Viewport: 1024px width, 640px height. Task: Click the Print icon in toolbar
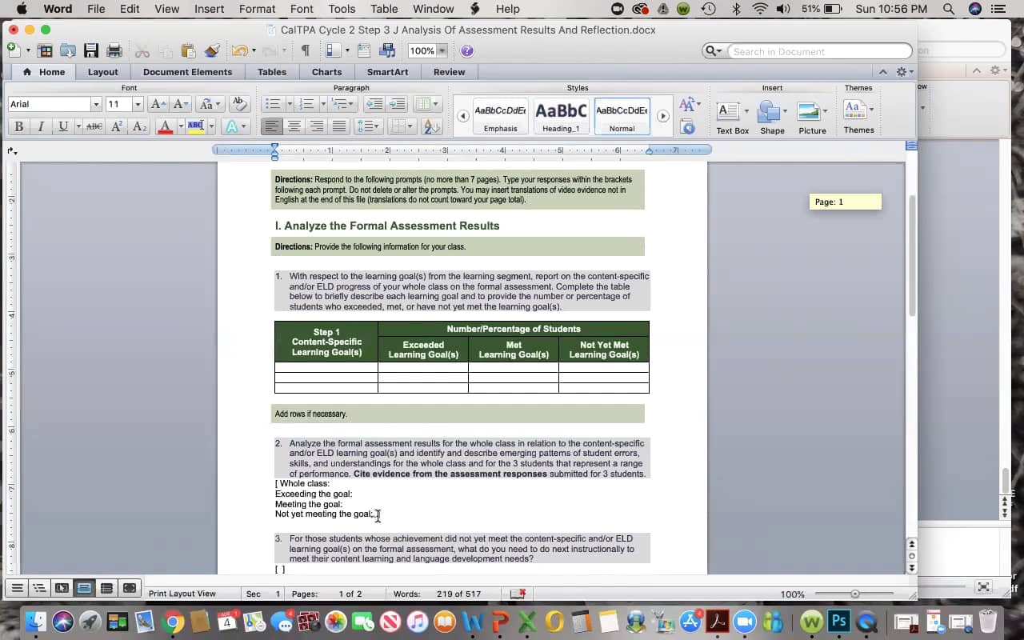tap(114, 50)
